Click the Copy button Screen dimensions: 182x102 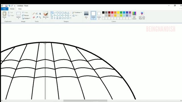11,15
